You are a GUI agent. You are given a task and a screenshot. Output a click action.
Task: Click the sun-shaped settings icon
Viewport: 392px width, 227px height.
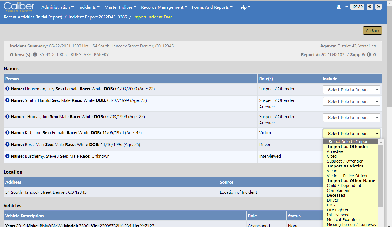pyautogui.click(x=370, y=7)
